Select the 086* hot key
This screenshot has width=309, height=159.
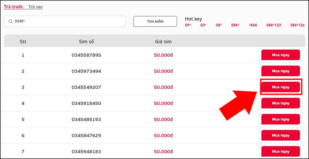pos(235,25)
